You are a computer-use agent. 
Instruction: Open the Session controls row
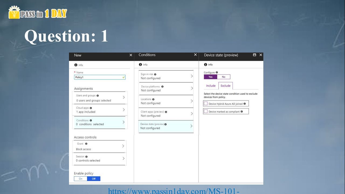[99, 159]
